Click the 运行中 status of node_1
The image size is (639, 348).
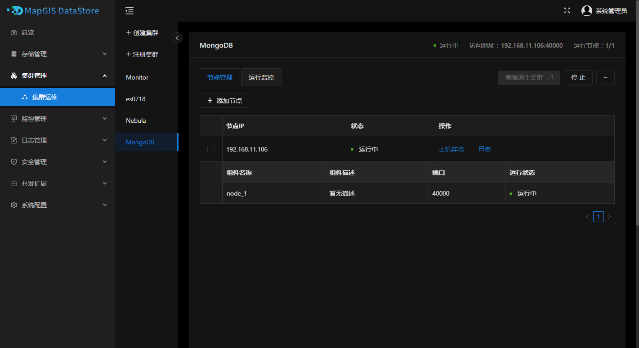523,193
